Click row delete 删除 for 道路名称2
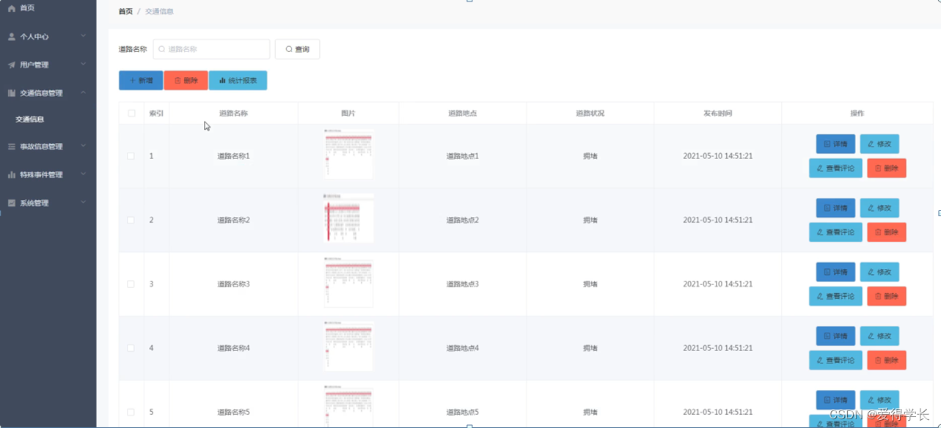This screenshot has height=428, width=941. pos(887,232)
